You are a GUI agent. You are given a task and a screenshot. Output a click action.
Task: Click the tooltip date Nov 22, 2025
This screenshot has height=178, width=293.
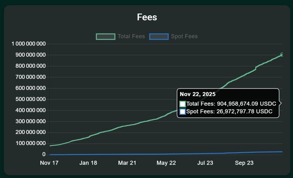(198, 94)
